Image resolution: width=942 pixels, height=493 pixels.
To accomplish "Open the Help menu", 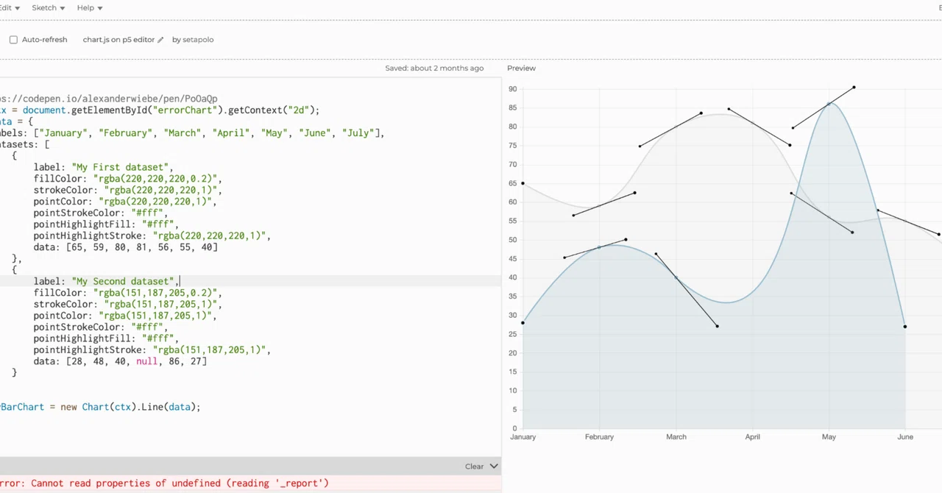I will (x=89, y=7).
